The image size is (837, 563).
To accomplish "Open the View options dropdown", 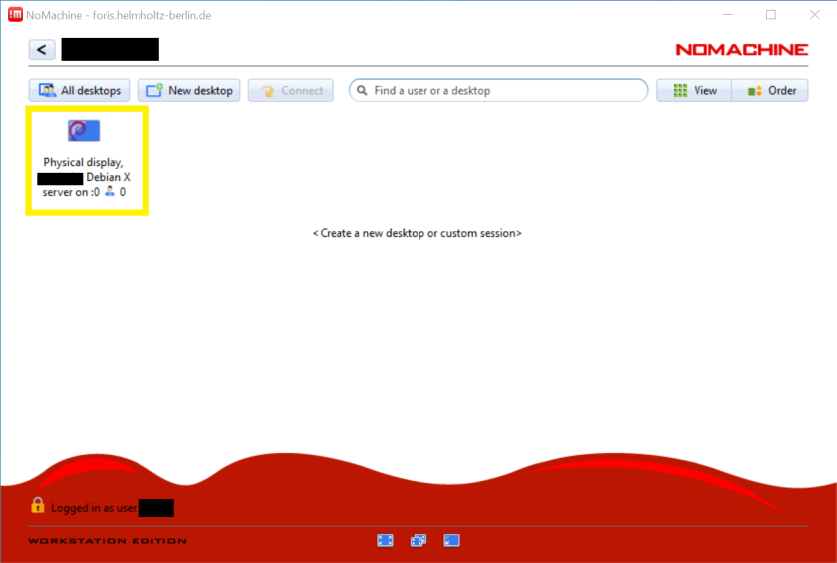I will pos(695,91).
